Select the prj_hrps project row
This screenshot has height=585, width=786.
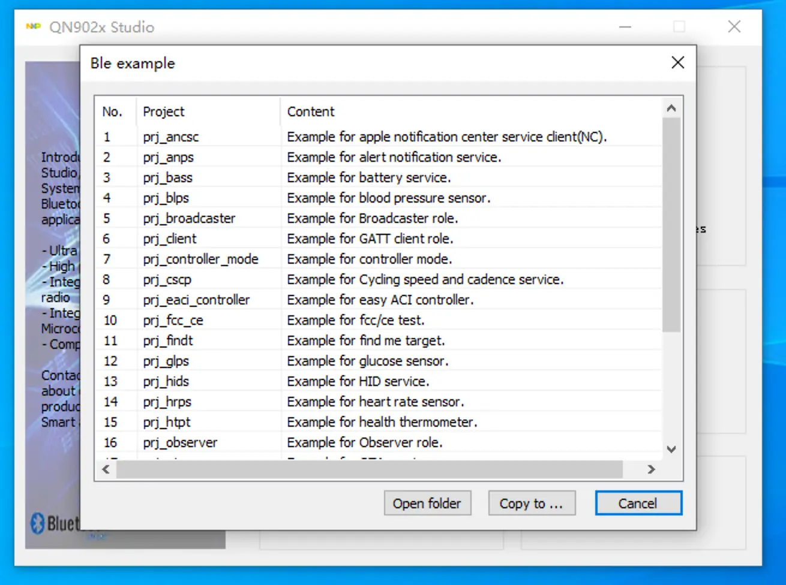[x=379, y=402]
